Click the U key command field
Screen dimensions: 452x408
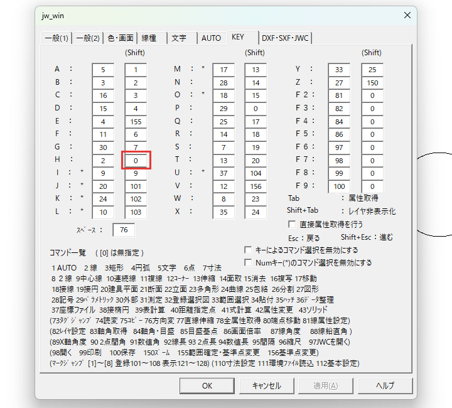coord(223,173)
